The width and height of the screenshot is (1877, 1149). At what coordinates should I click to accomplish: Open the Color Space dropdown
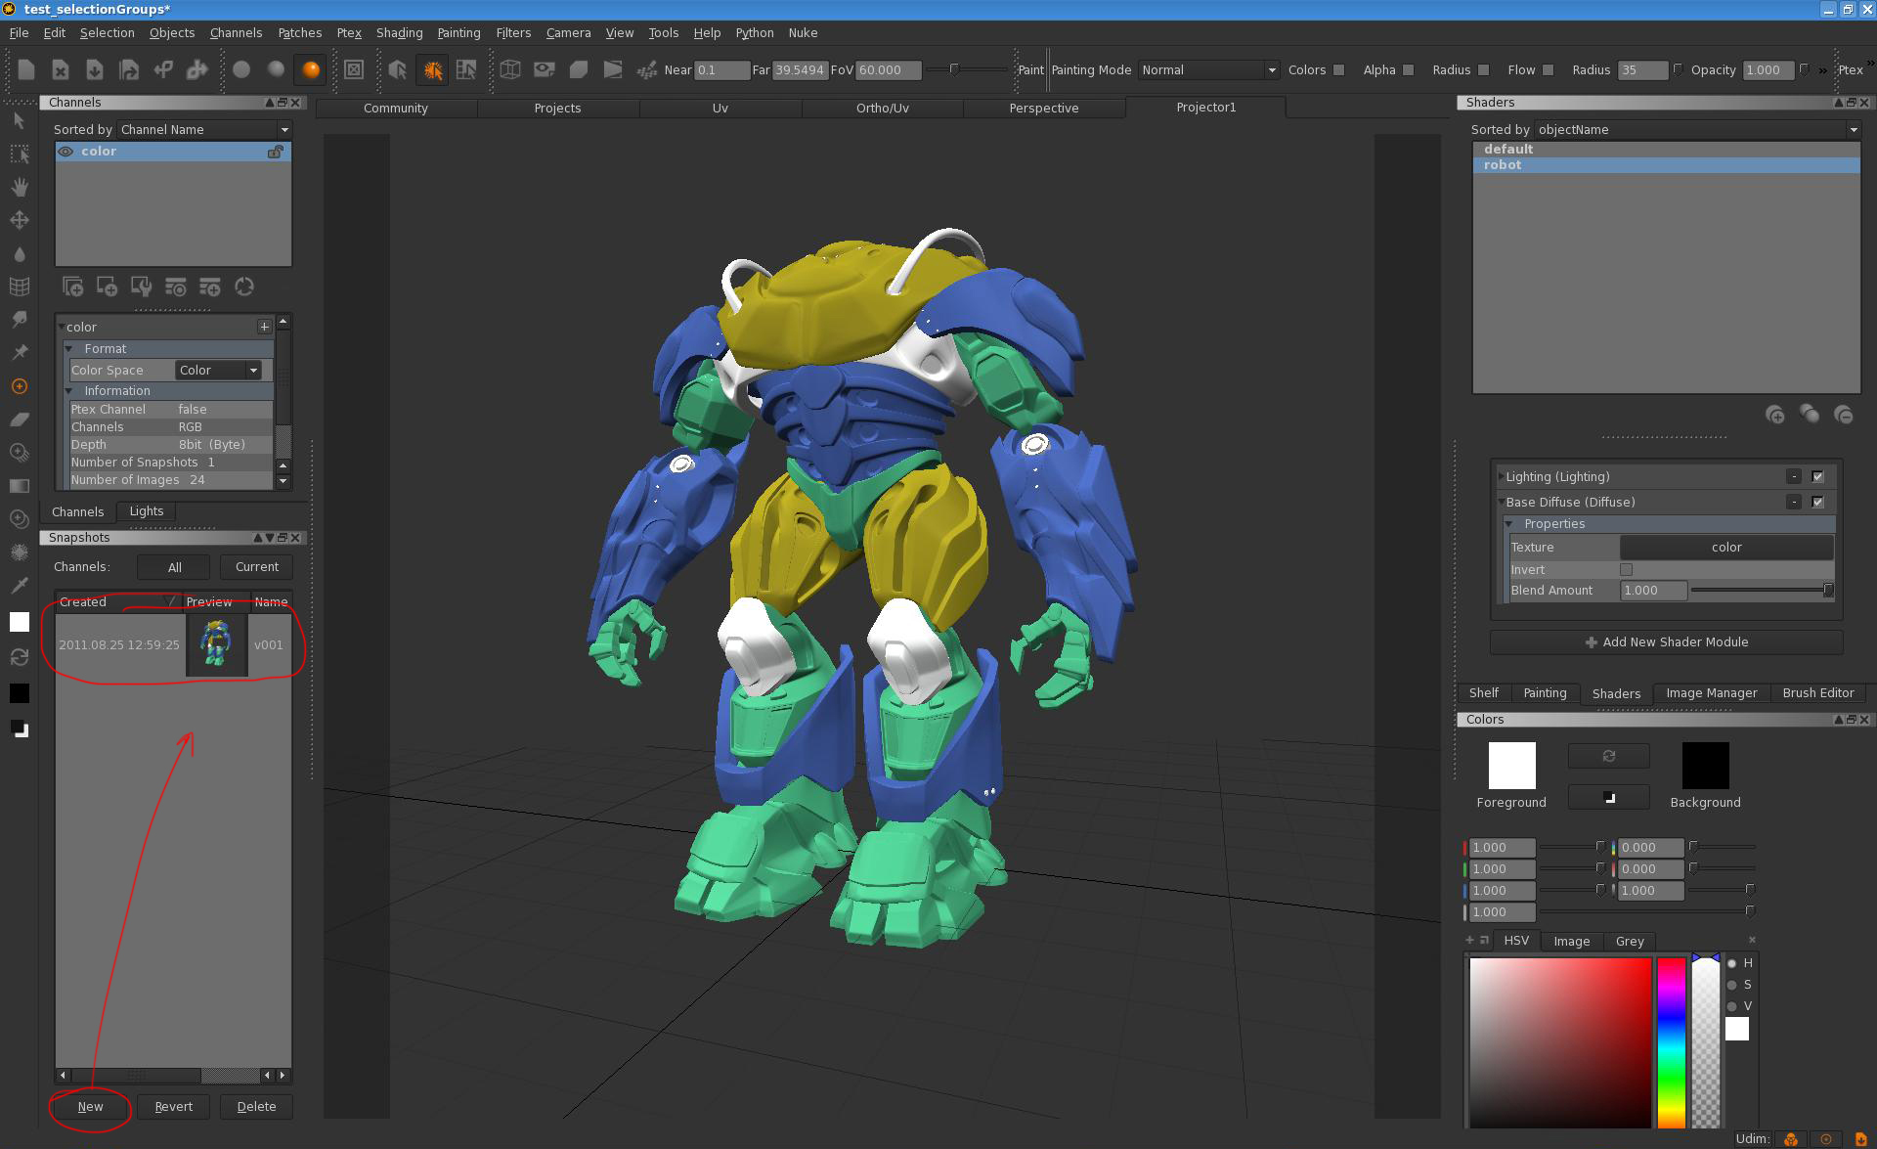coord(218,370)
